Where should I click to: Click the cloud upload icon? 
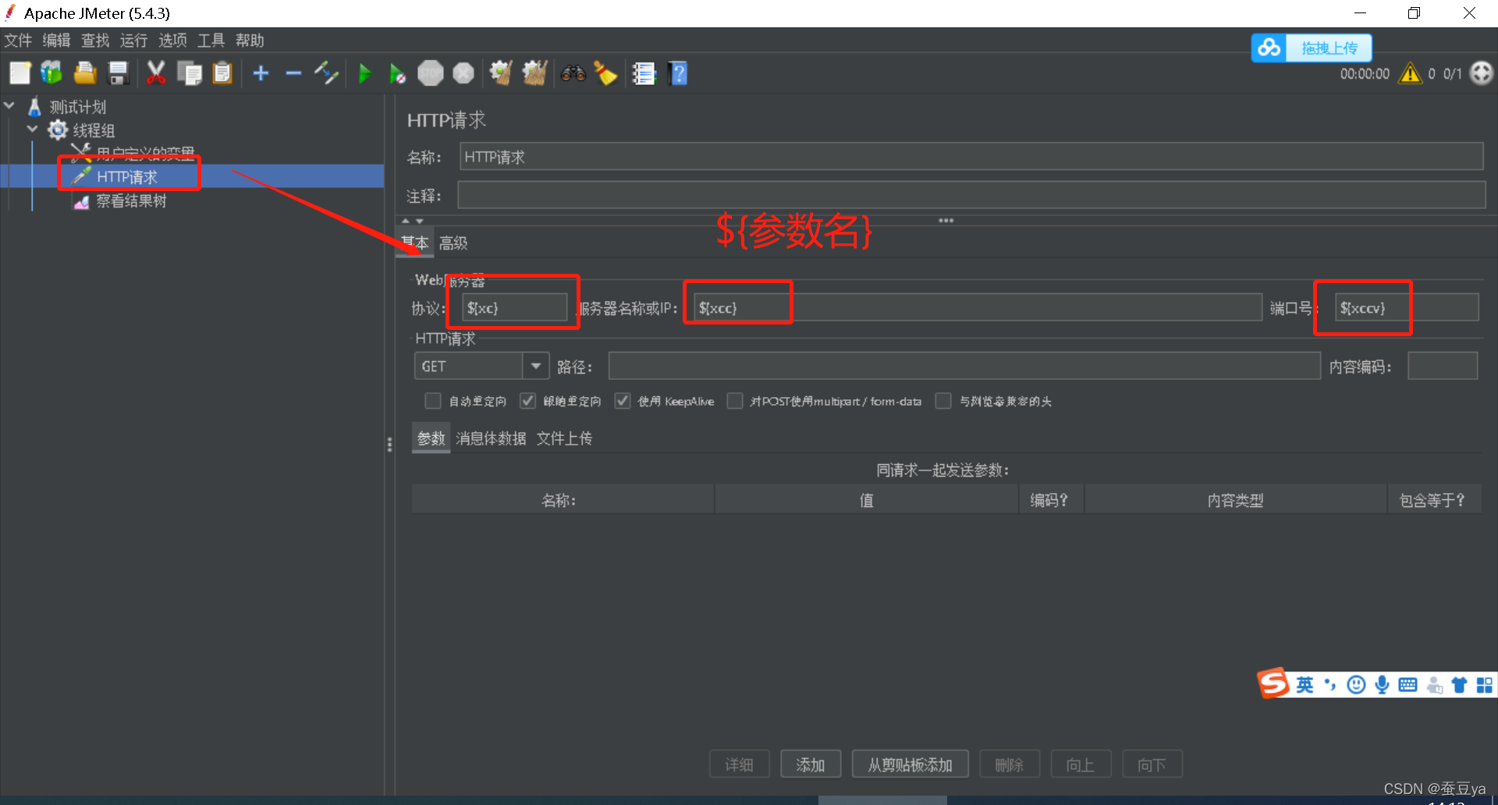click(1269, 48)
